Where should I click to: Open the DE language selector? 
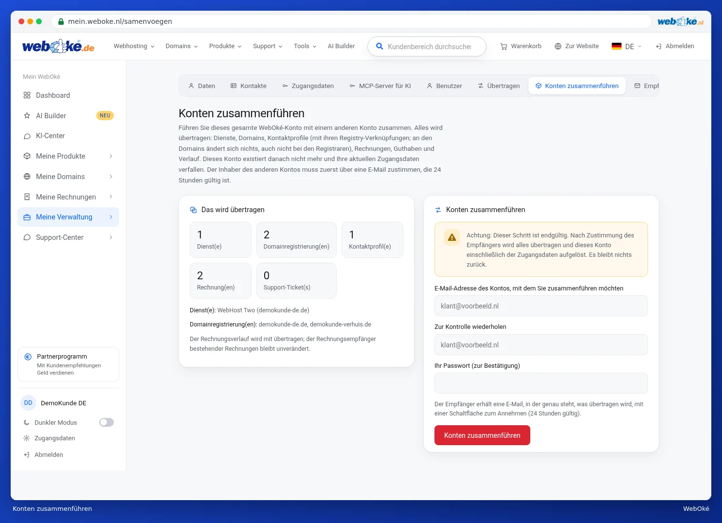pos(627,46)
